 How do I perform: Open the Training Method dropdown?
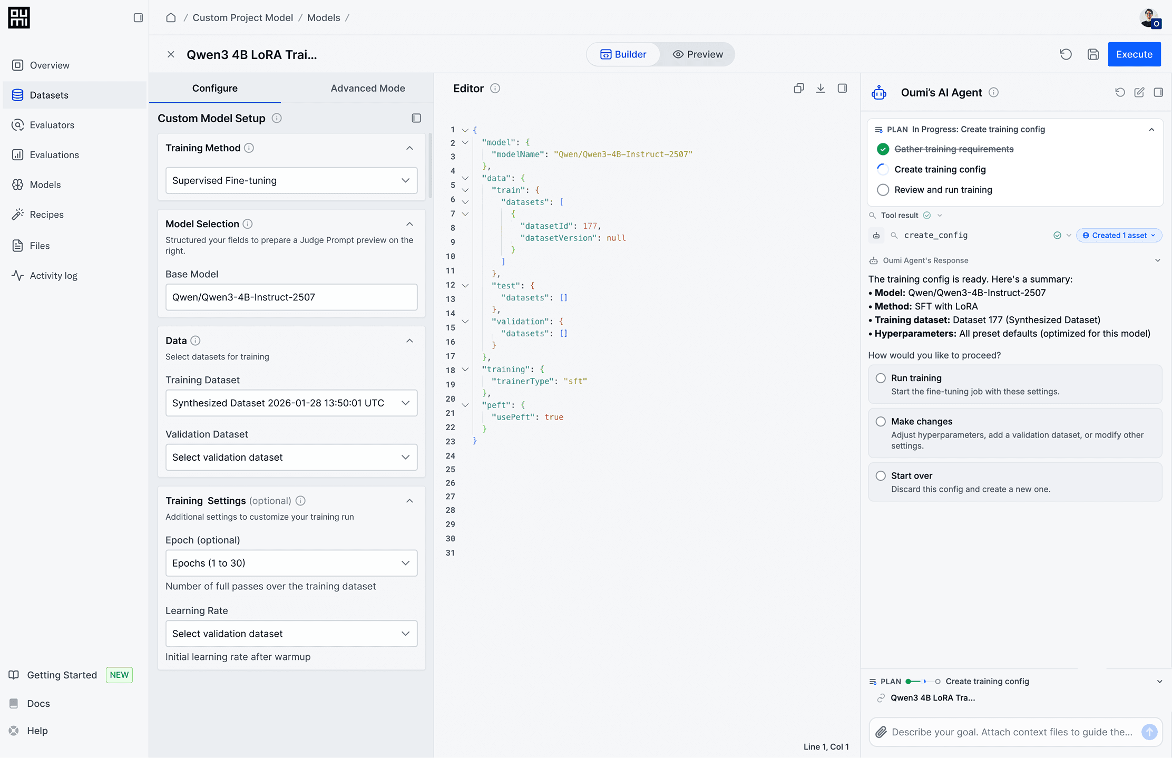[291, 180]
